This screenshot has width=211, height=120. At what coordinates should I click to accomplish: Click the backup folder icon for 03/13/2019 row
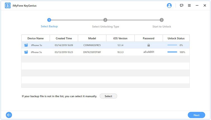pos(26,52)
